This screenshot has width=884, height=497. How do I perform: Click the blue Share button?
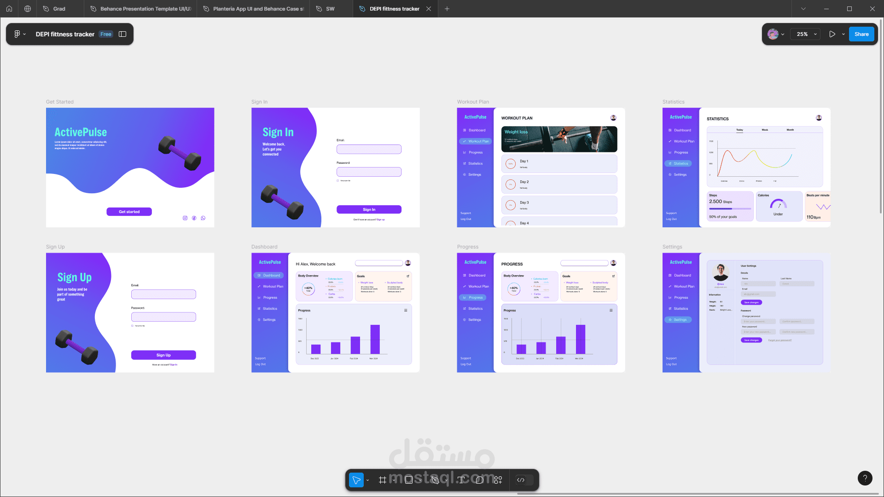coord(861,34)
